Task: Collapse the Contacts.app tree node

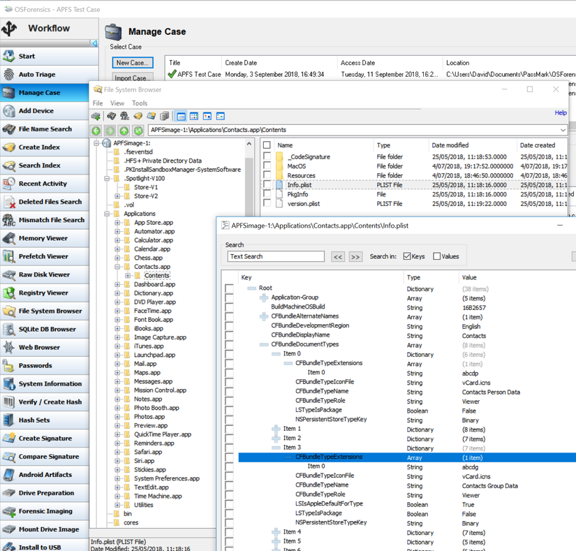Action: coord(117,267)
